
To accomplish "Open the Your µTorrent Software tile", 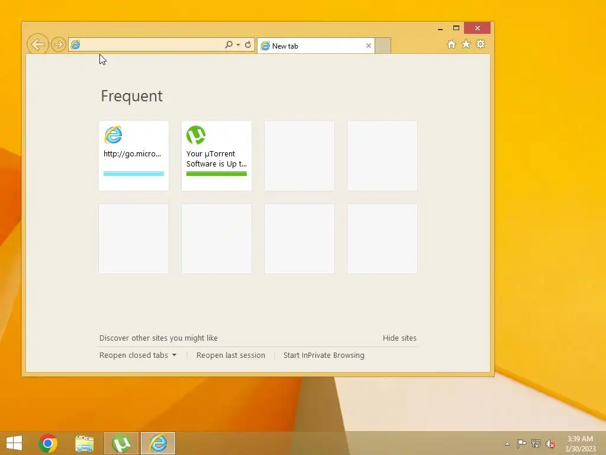I will [217, 156].
